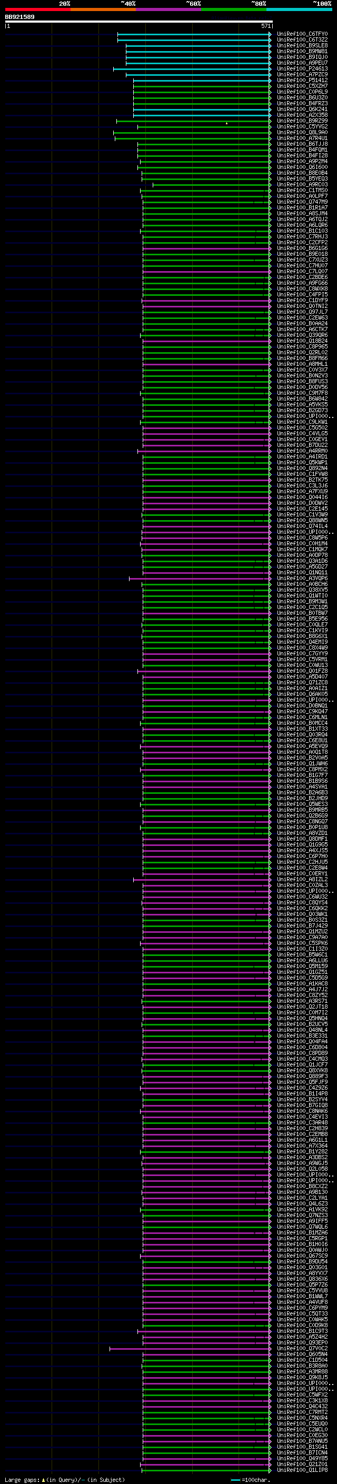
Task: Select the BB921589 query label
Action: tap(19, 17)
